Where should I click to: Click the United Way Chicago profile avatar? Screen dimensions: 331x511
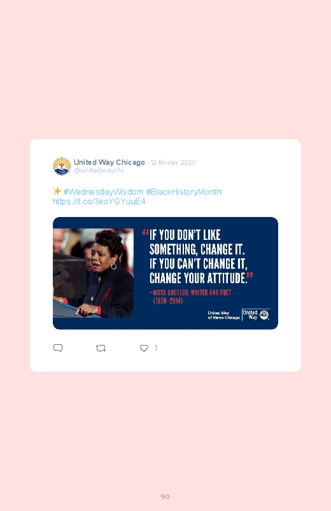[x=62, y=166]
